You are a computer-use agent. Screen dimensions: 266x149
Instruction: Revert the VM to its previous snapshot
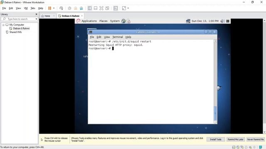[x=76, y=8]
